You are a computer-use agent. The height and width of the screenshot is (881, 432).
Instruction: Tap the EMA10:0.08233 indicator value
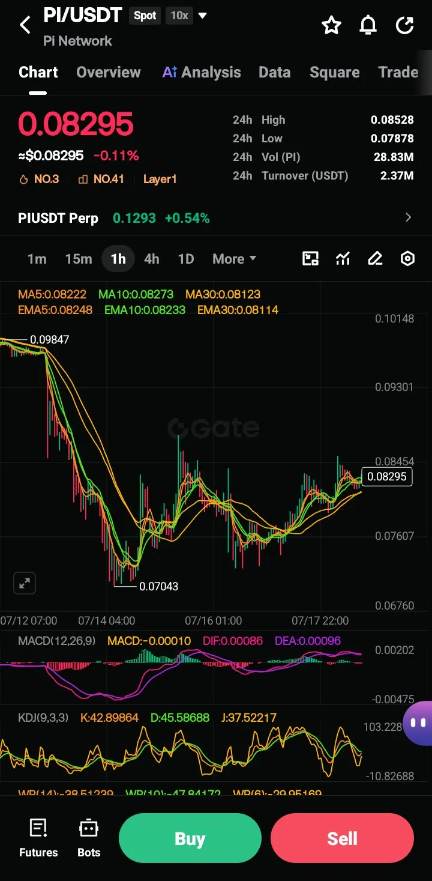[x=145, y=310]
